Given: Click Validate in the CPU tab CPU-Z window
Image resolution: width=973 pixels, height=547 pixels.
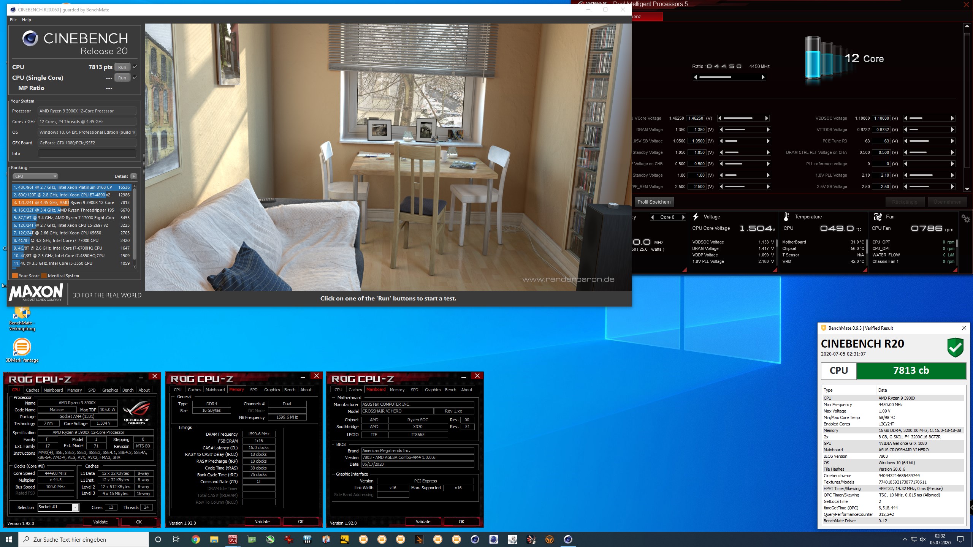Looking at the screenshot, I should pyautogui.click(x=101, y=522).
